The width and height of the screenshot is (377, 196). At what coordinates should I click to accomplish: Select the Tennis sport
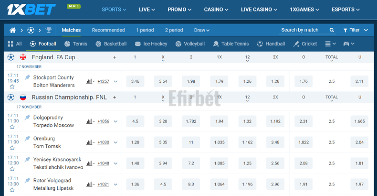click(x=76, y=44)
